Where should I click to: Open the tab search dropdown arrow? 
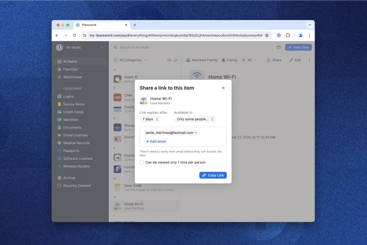click(x=310, y=25)
